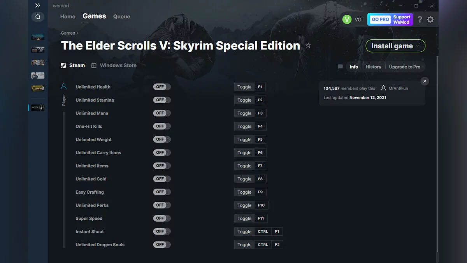Open help via the question mark icon
467x263 pixels.
(x=420, y=19)
